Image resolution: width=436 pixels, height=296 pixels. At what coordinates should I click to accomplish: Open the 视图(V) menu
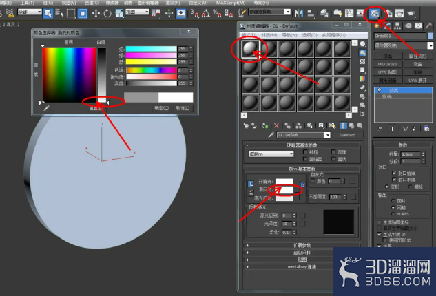click(x=69, y=3)
